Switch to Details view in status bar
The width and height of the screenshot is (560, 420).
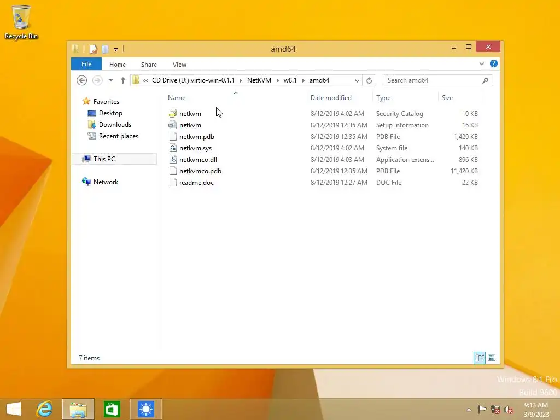pos(479,358)
